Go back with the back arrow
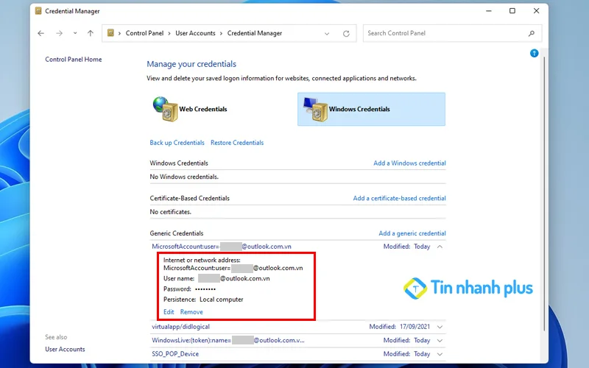The image size is (589, 368). tap(41, 33)
